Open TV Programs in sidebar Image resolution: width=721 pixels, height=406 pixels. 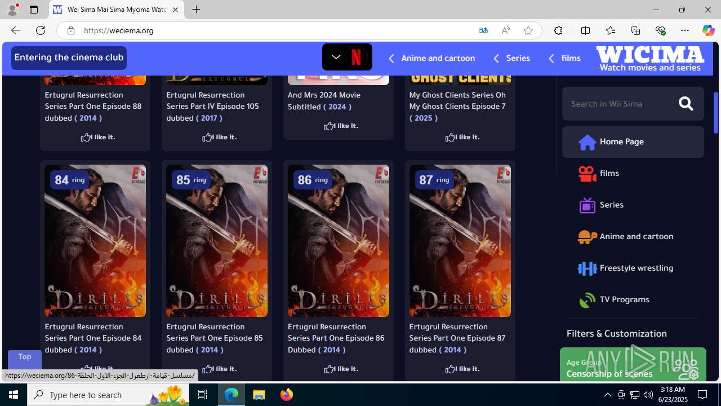coord(633,299)
